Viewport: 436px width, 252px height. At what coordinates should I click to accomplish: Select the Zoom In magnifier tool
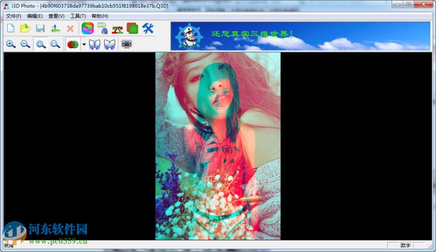pyautogui.click(x=11, y=44)
